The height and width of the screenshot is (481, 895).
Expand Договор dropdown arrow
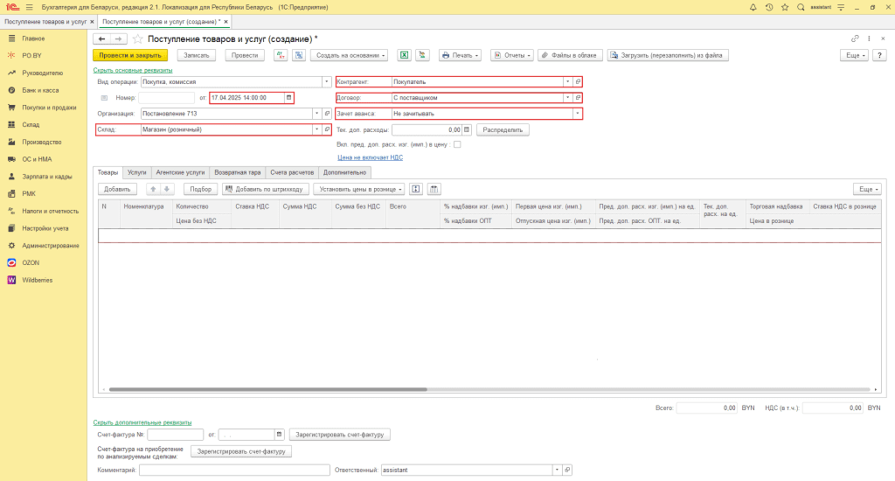click(567, 98)
